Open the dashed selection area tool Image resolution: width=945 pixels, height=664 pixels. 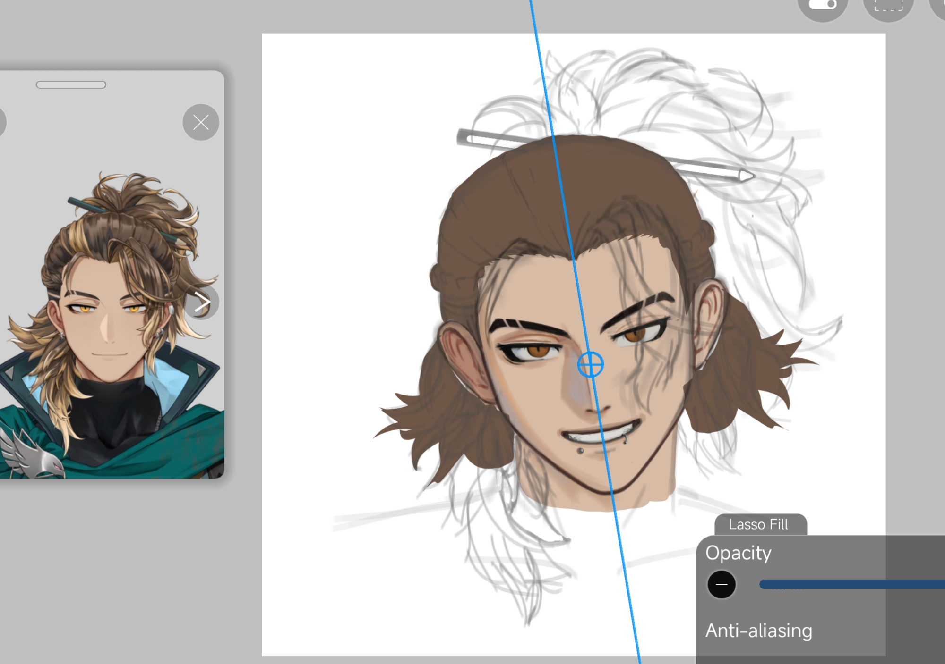(888, 7)
